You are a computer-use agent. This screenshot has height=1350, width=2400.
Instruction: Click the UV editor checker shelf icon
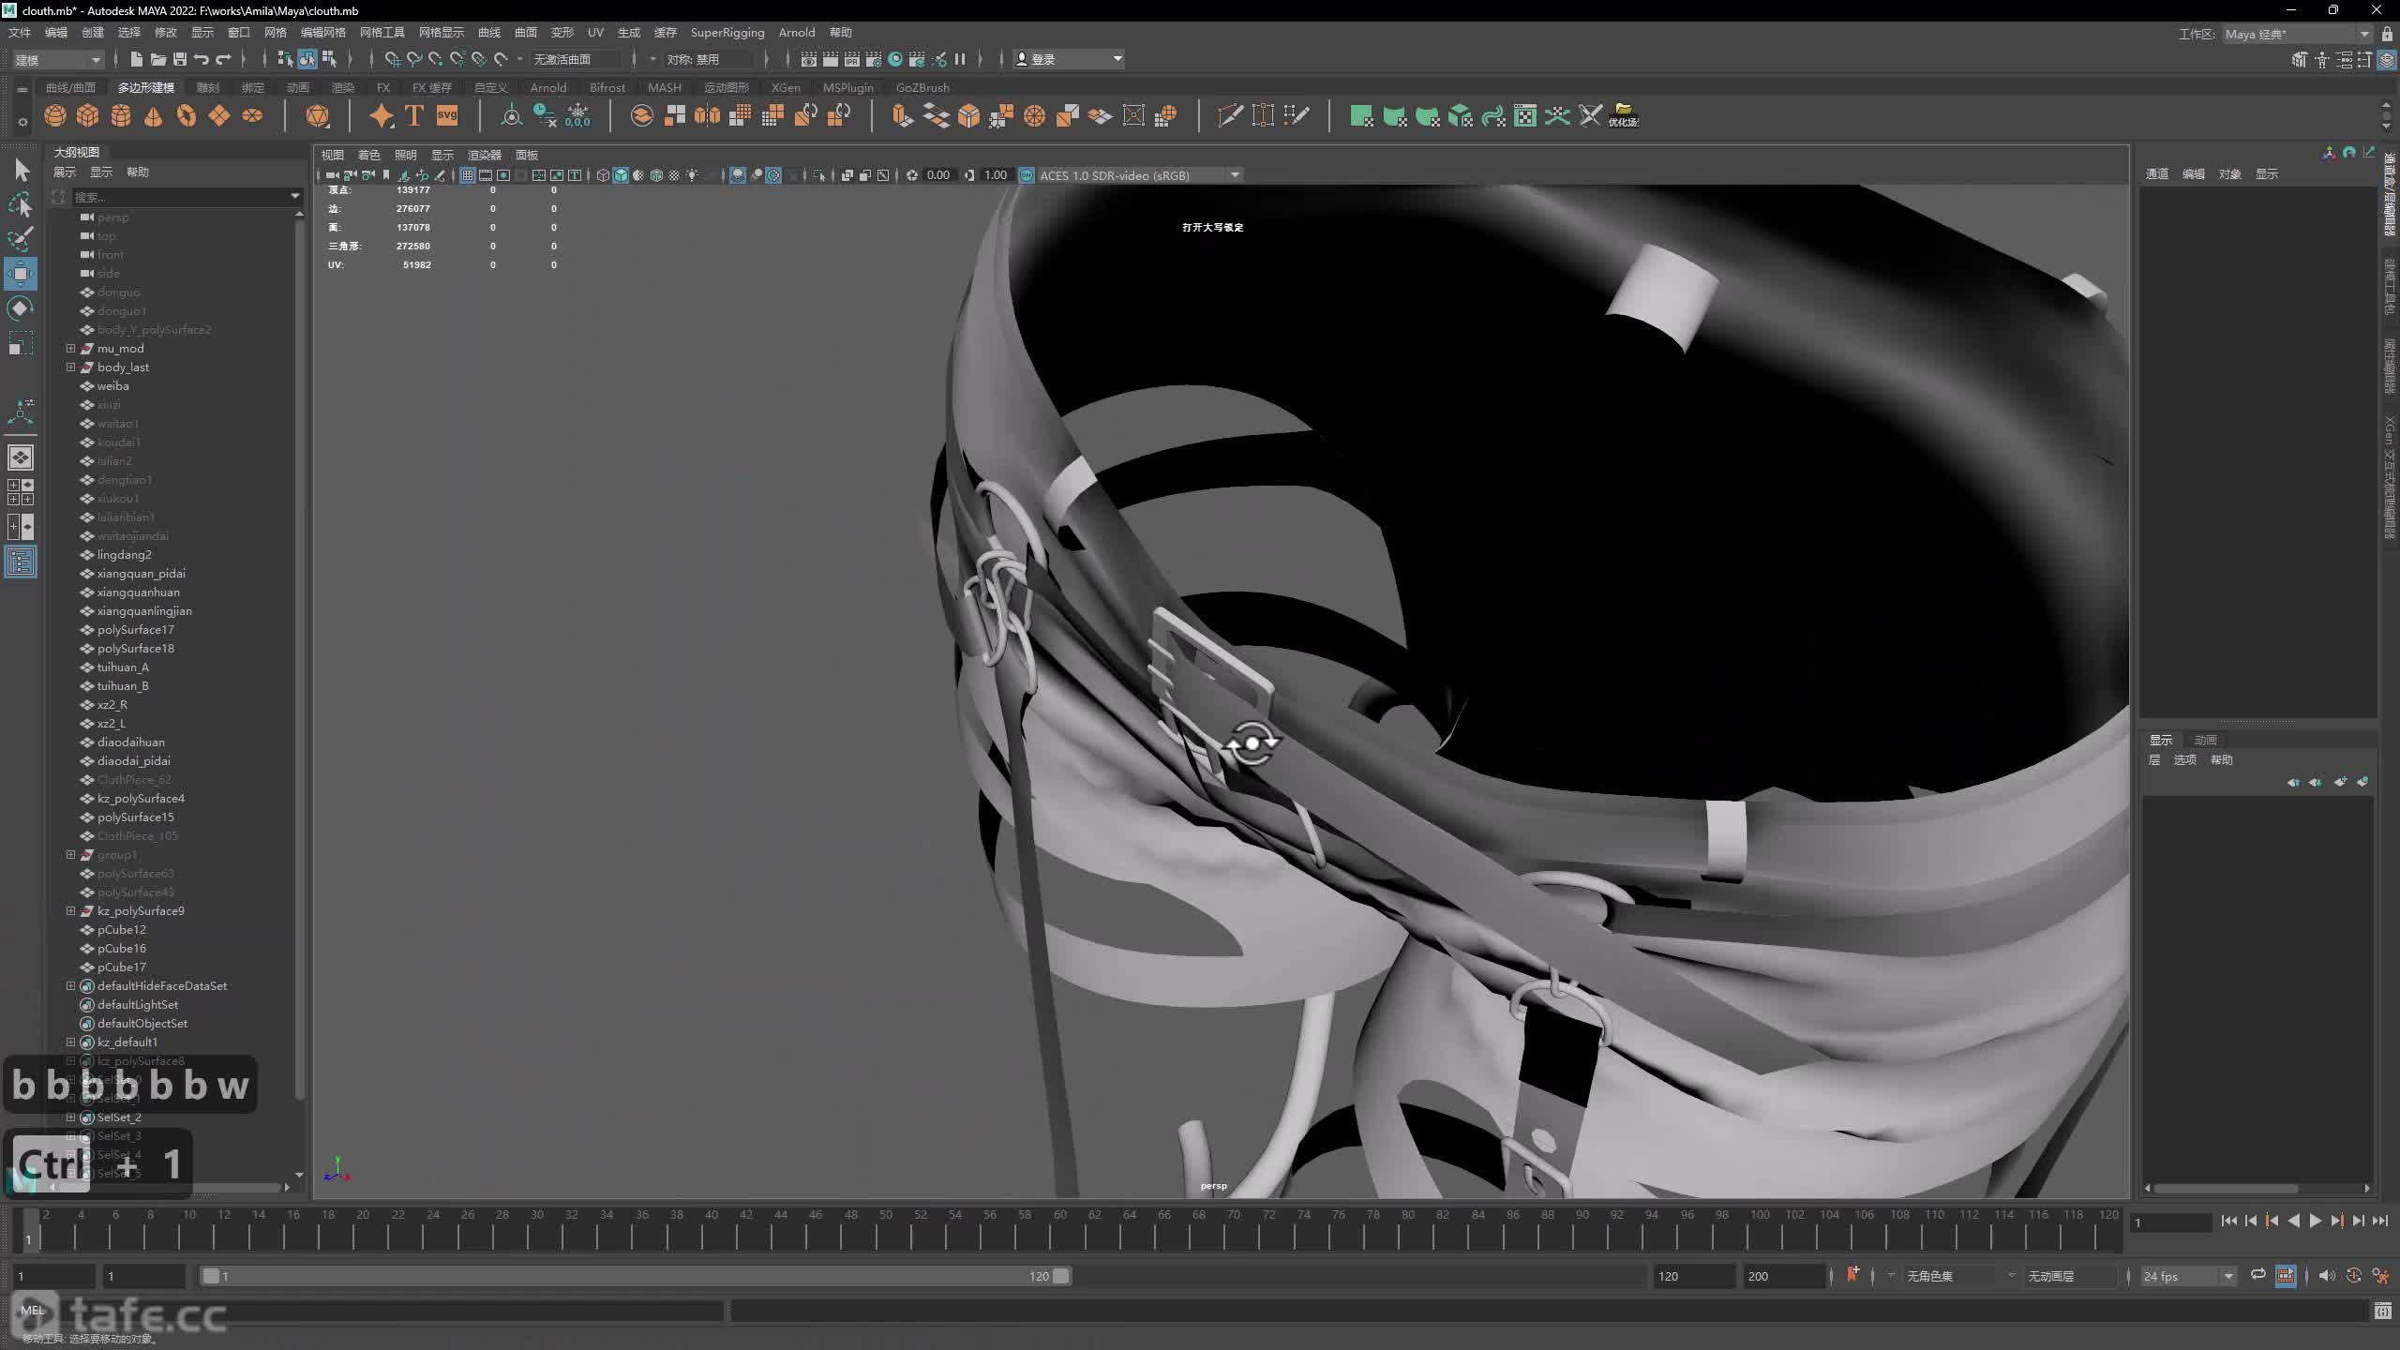tap(1525, 116)
